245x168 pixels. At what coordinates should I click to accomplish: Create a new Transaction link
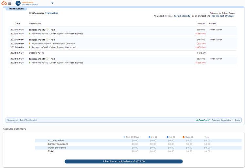pyautogui.click(x=52, y=13)
